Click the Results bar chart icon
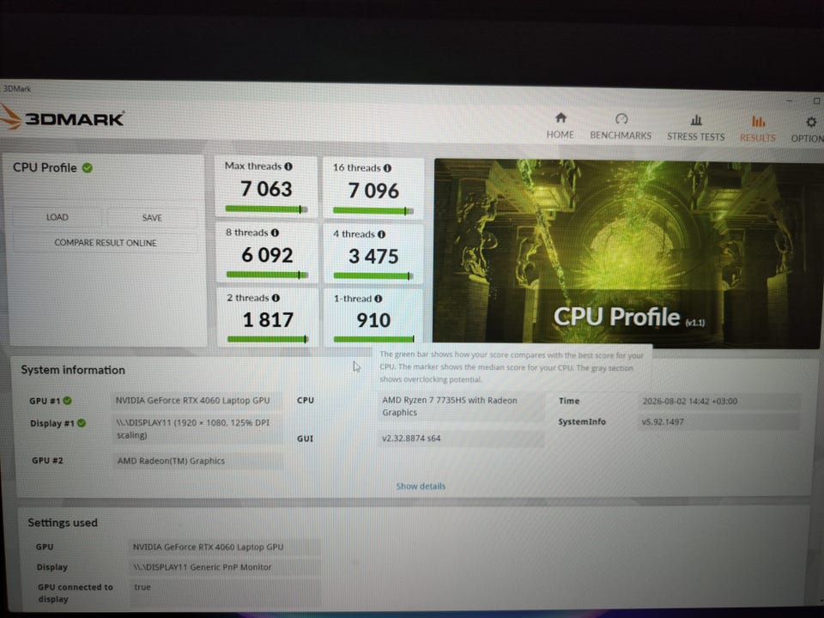The width and height of the screenshot is (824, 618). point(758,121)
